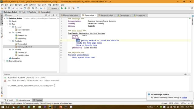The image size is (194, 109).
Task: Click the Selenium_Robot breadcrumb
Action: tap(9, 12)
